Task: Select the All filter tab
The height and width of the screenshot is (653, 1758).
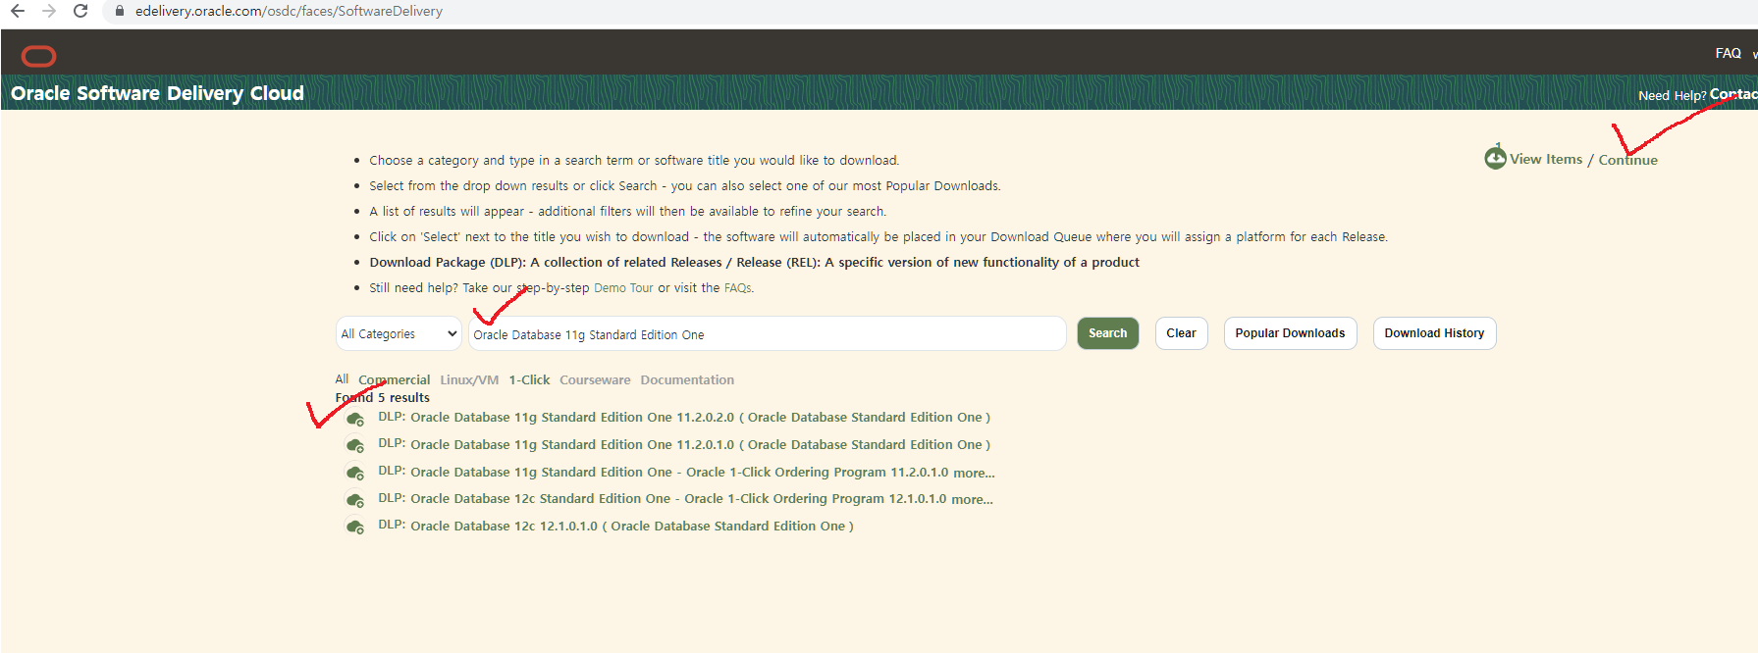Action: (x=342, y=378)
